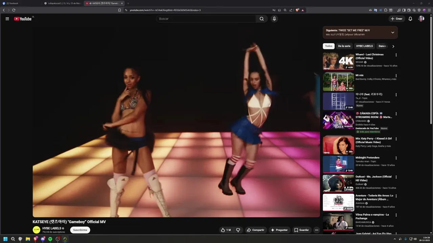Open the Leo AI sparkle icon

click(414, 10)
